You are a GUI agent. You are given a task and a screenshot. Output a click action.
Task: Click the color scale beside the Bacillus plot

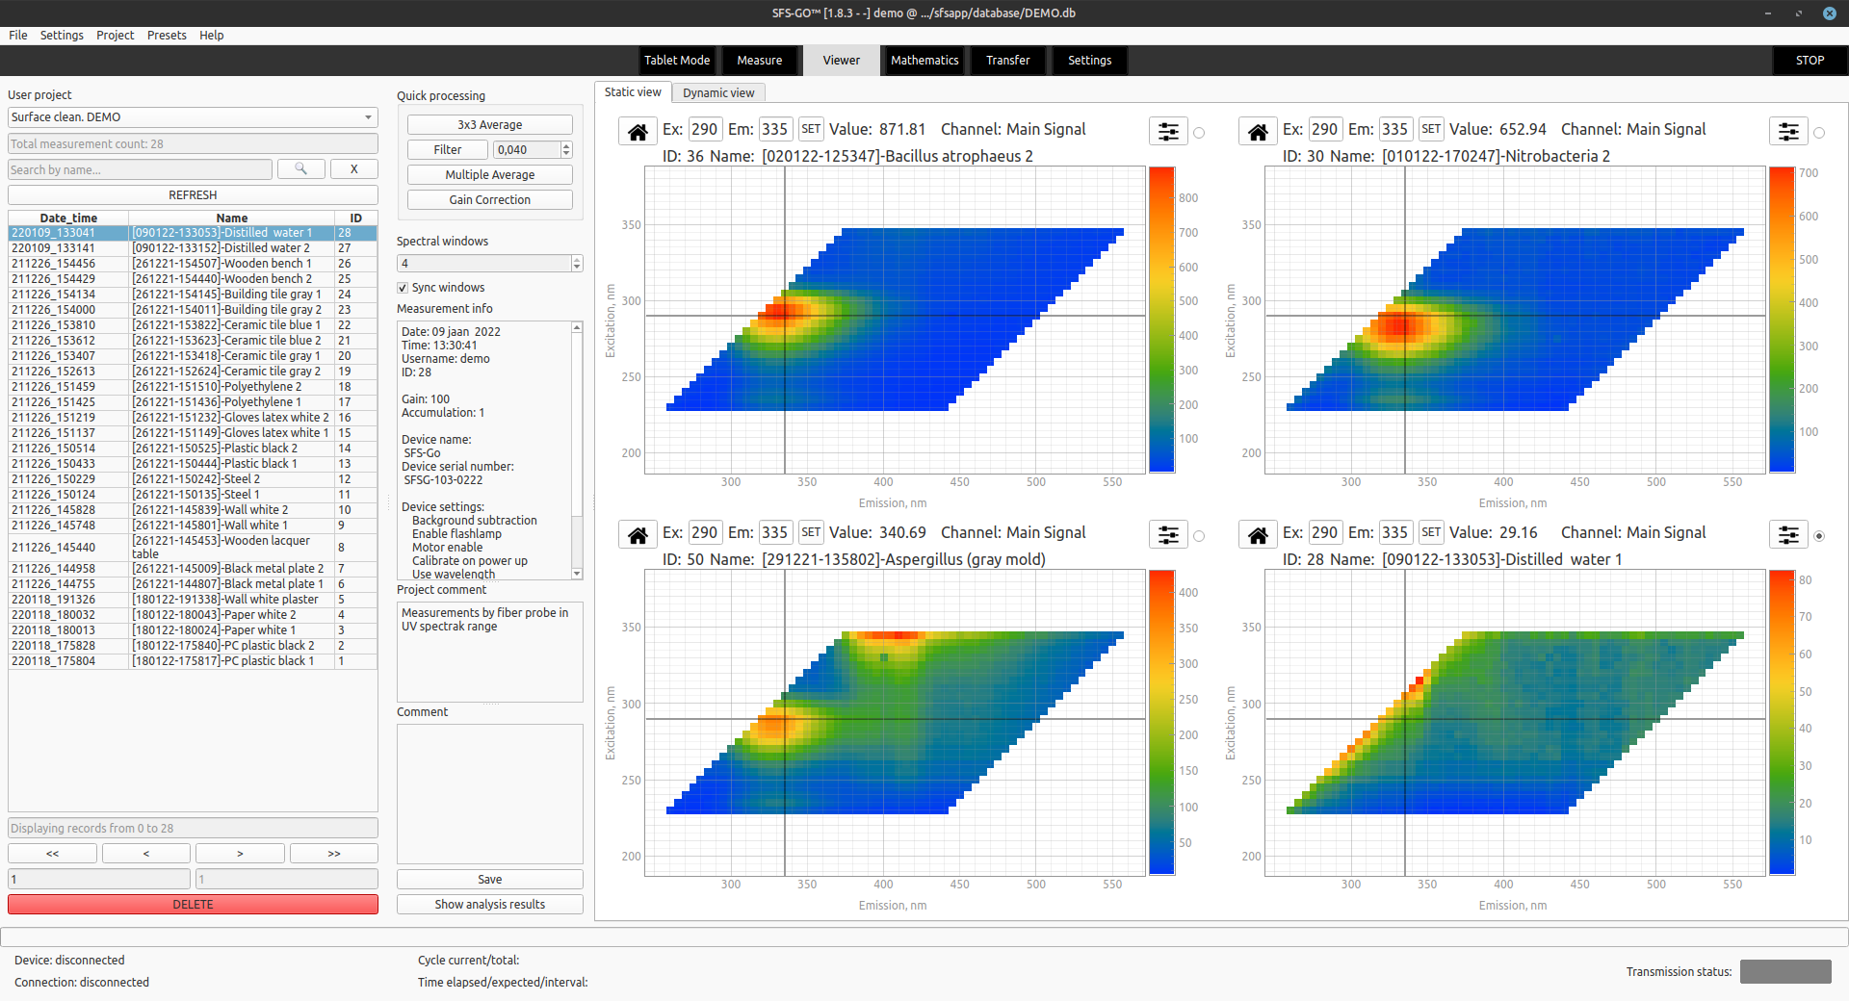1160,318
